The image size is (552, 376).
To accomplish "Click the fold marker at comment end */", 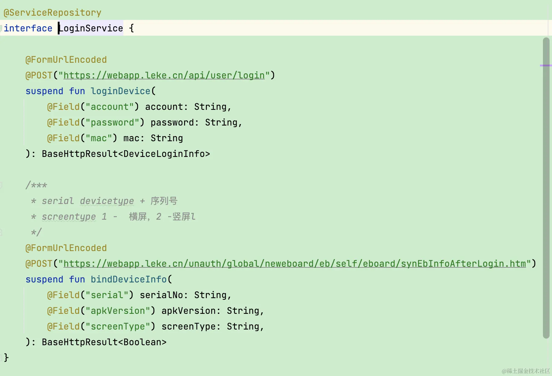I will point(1,232).
